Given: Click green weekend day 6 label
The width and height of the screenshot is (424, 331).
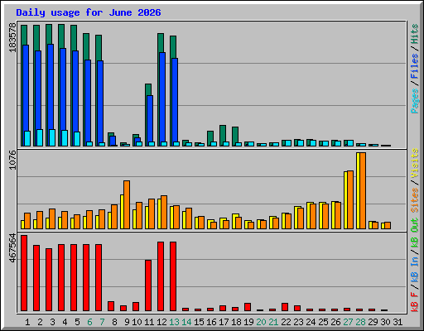Looking at the screenshot, I should (89, 322).
